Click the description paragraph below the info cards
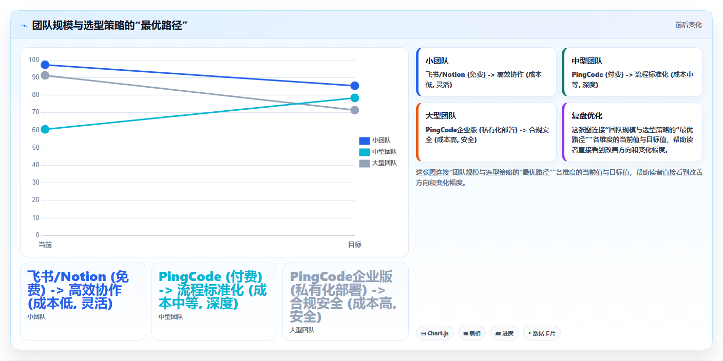 pos(559,177)
